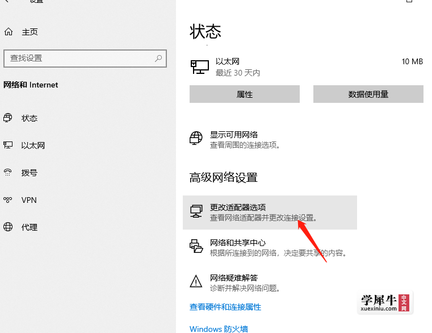Screen dimensions: 432x333
Task: Click the home icon beside 主页
Action: 9,32
